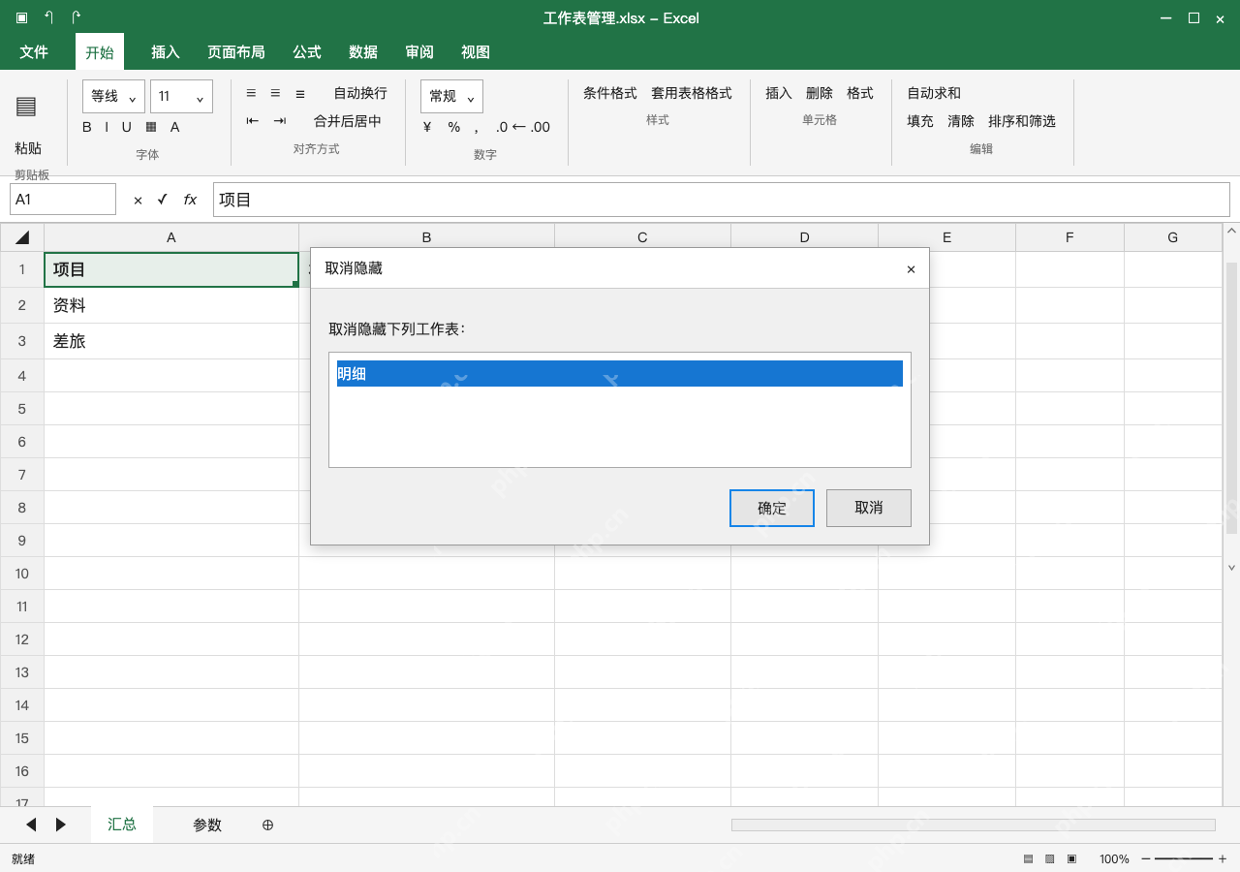Toggle Bold formatting

pos(87,127)
